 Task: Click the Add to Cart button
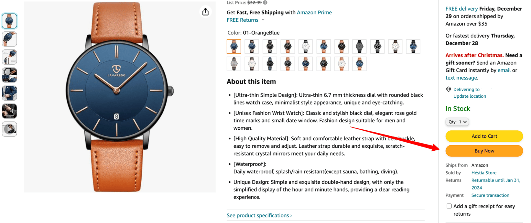(484, 136)
